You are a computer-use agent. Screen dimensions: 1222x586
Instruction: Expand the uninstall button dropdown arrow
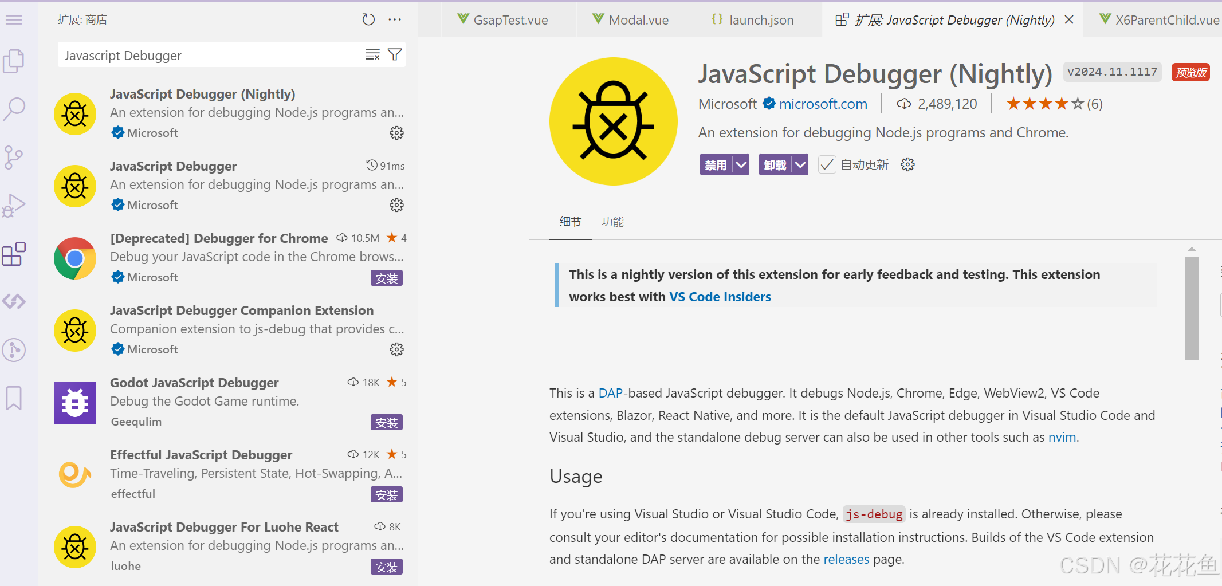(800, 165)
